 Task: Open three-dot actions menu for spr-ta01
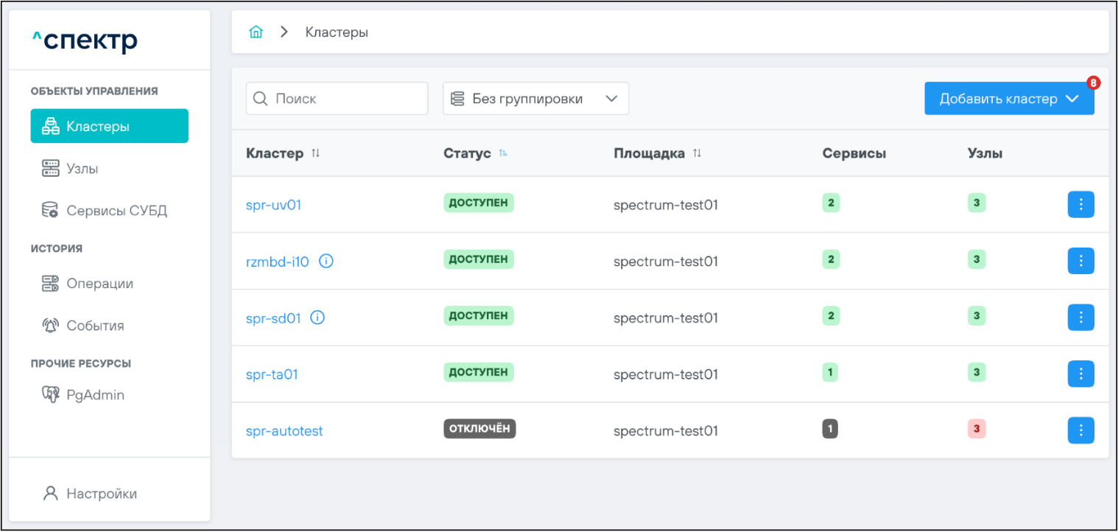1080,374
